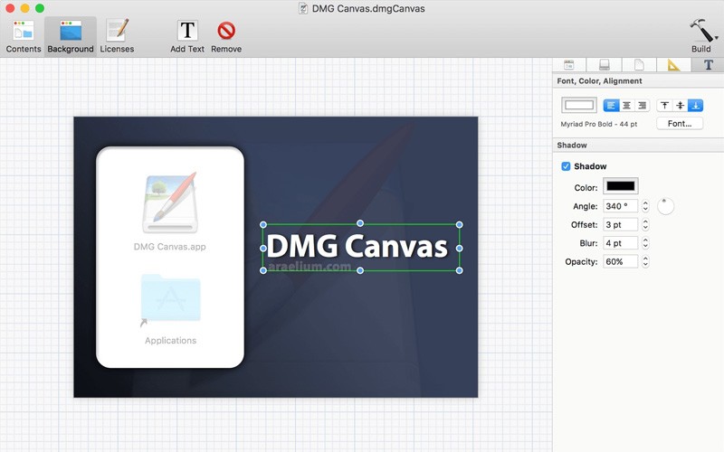Open the white text color well
This screenshot has width=724, height=452.
(579, 105)
